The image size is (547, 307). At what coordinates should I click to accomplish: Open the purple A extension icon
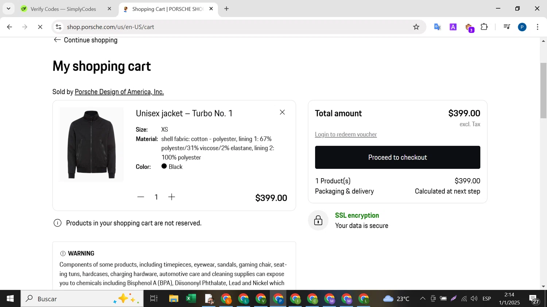[x=453, y=27]
